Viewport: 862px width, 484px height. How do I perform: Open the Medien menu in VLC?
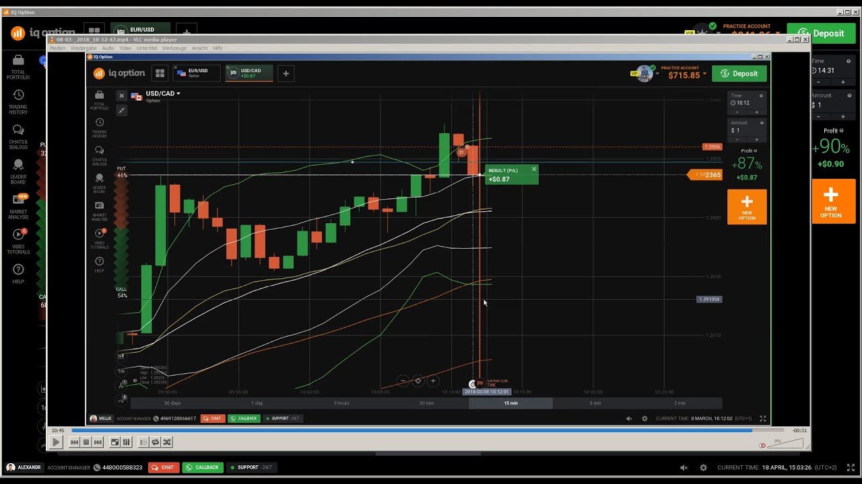tap(58, 48)
